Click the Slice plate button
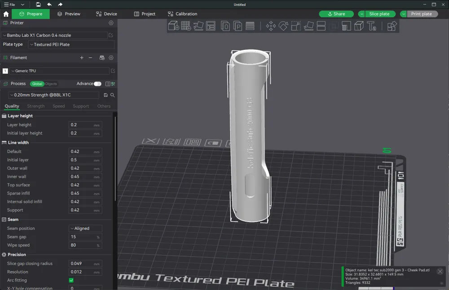This screenshot has height=290, width=449. pos(380,14)
